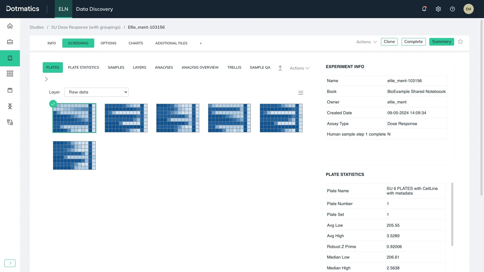Toggle the Summary button on

[442, 41]
